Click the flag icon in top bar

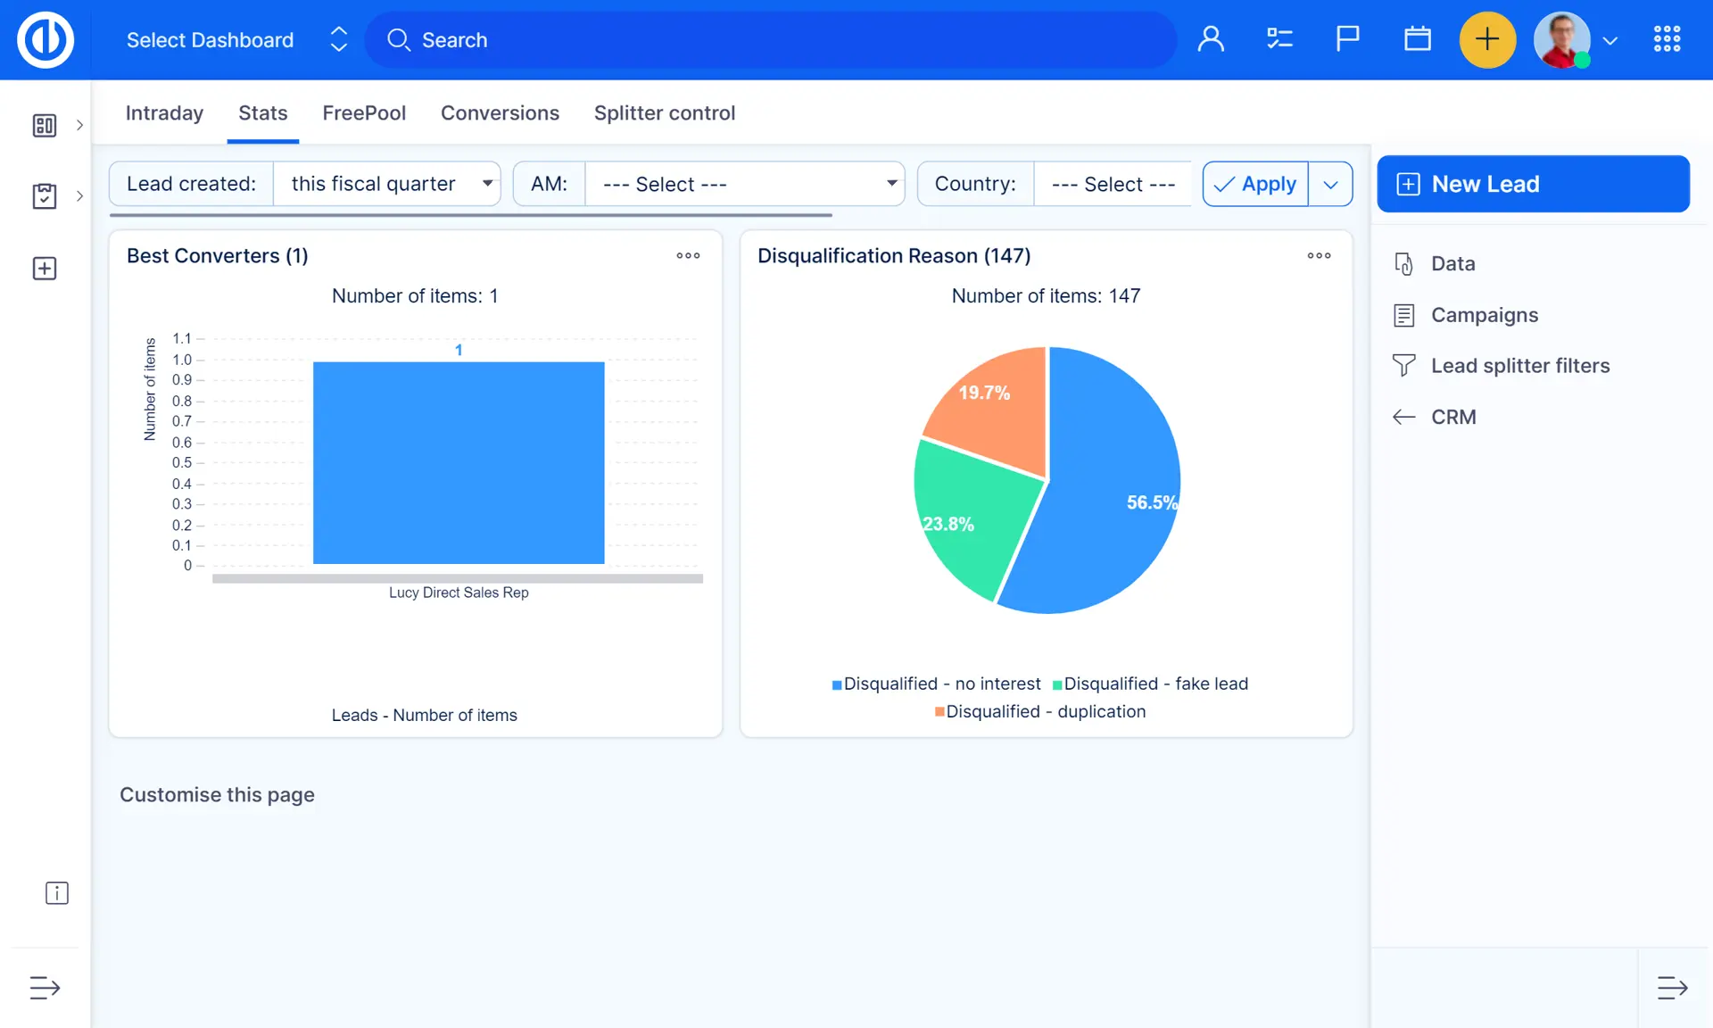pos(1347,39)
